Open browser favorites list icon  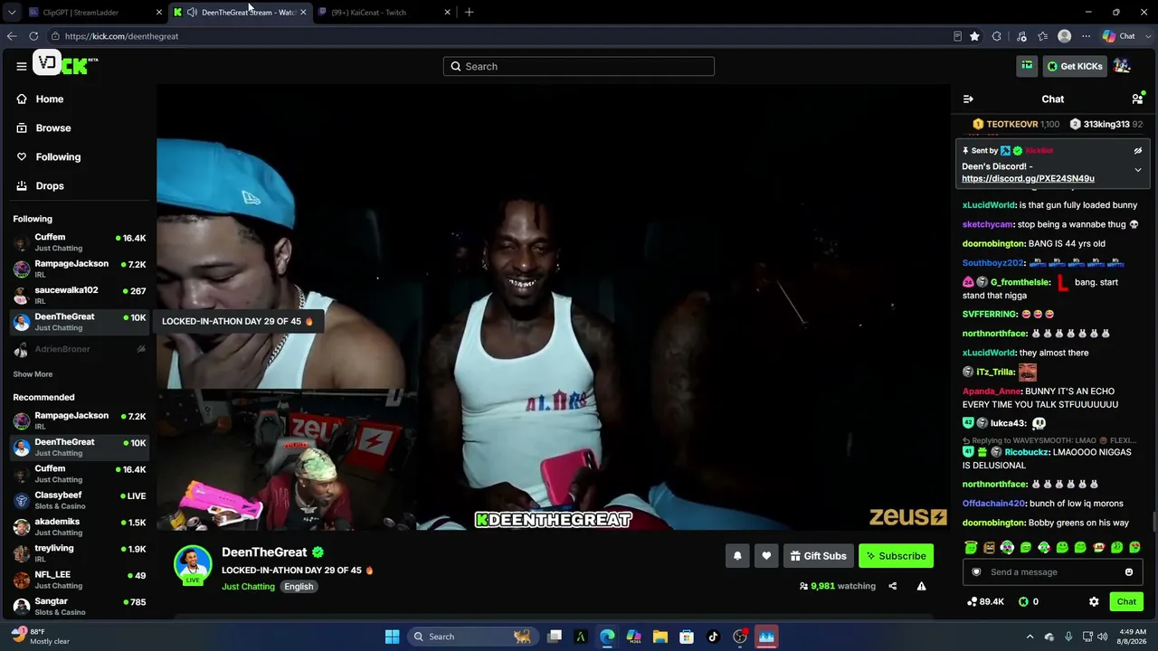1043,36
